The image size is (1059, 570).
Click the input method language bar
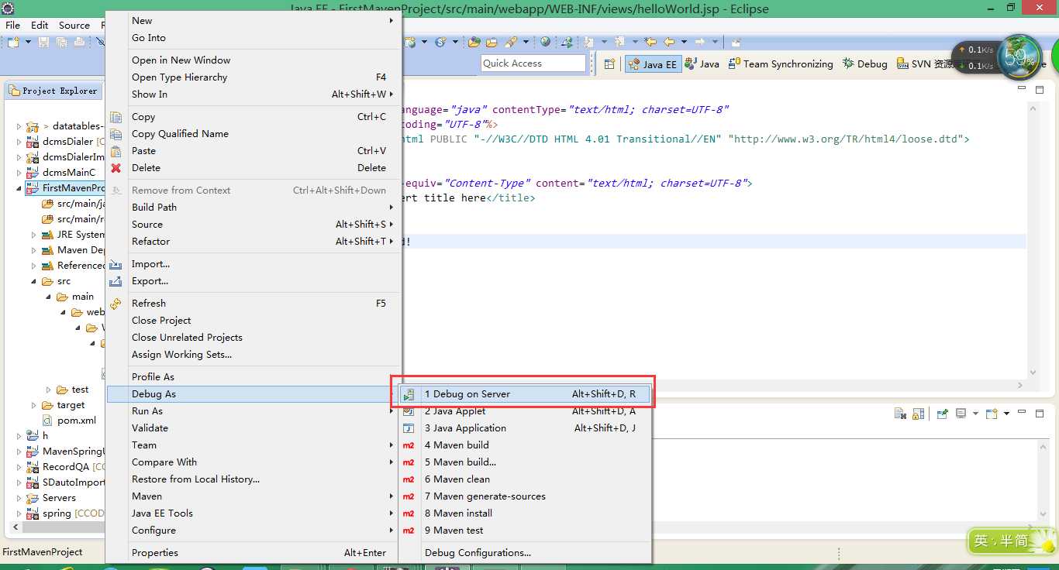click(x=1010, y=541)
